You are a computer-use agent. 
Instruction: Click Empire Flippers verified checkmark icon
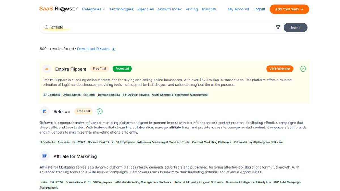click(x=303, y=69)
